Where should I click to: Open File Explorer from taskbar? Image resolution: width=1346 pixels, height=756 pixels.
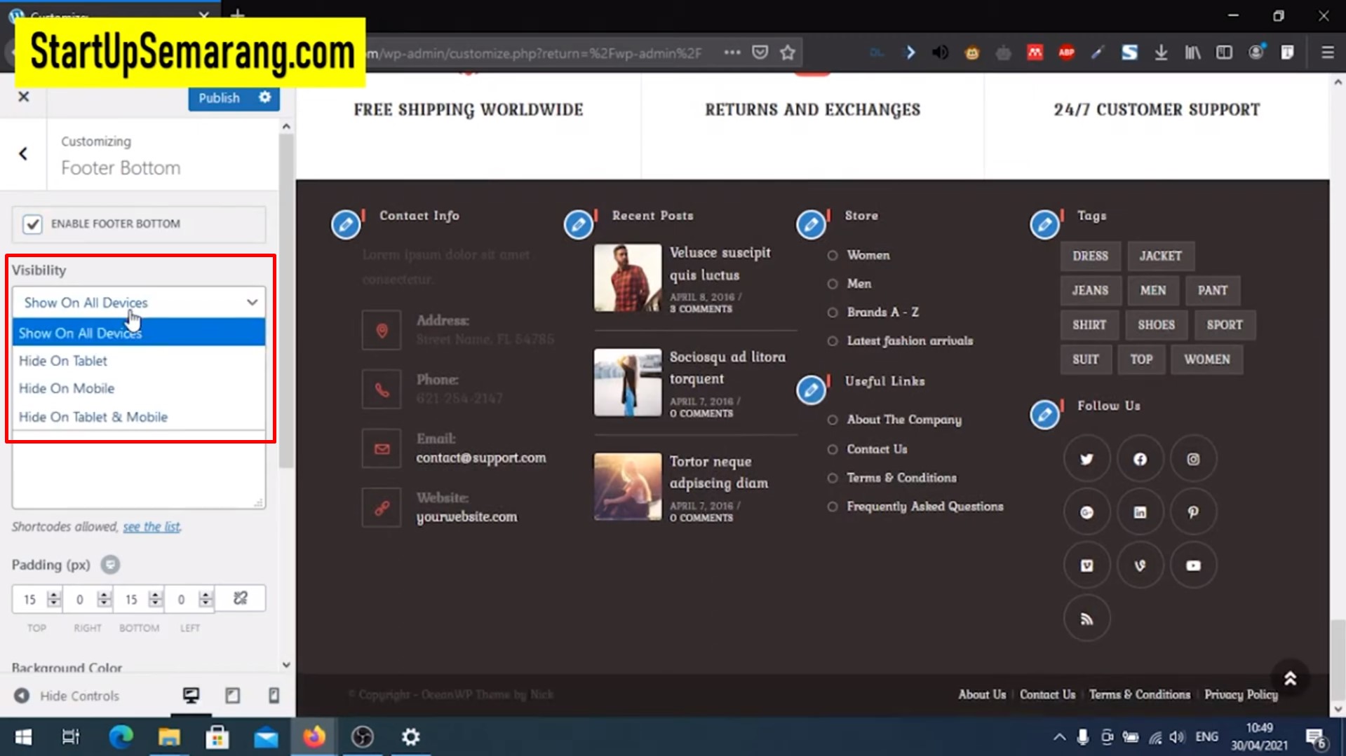click(x=169, y=737)
